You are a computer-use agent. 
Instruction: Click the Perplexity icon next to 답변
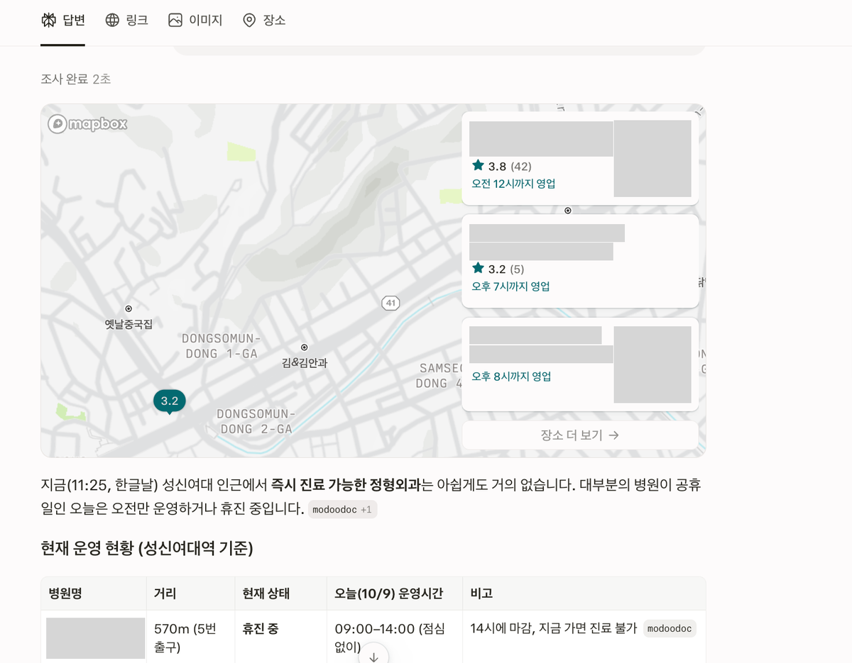(48, 20)
